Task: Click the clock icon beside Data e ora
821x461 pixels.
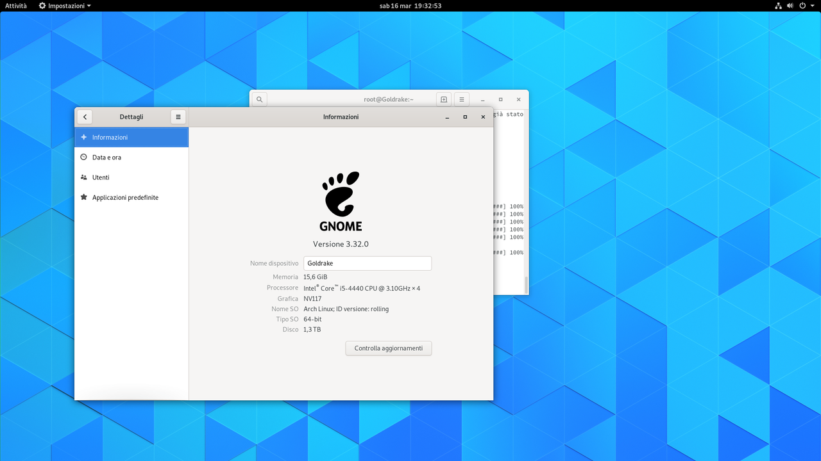Action: pyautogui.click(x=84, y=157)
